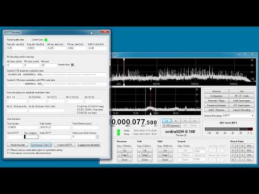The image size is (259, 194).
Task: Close the DCF77 Decoder window
Action: click(x=105, y=32)
